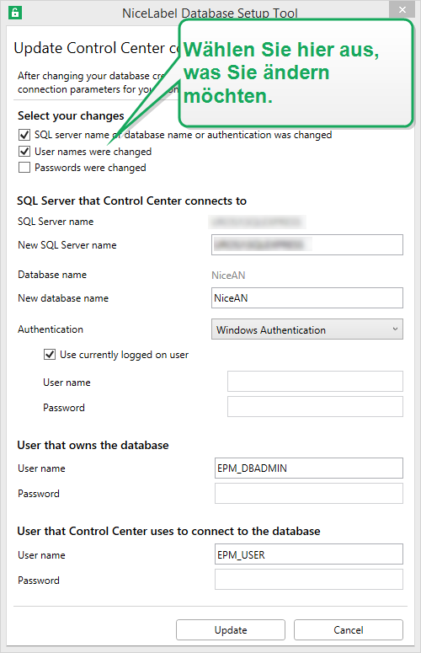Open the Authentication dropdown
The height and width of the screenshot is (653, 421).
(x=307, y=329)
